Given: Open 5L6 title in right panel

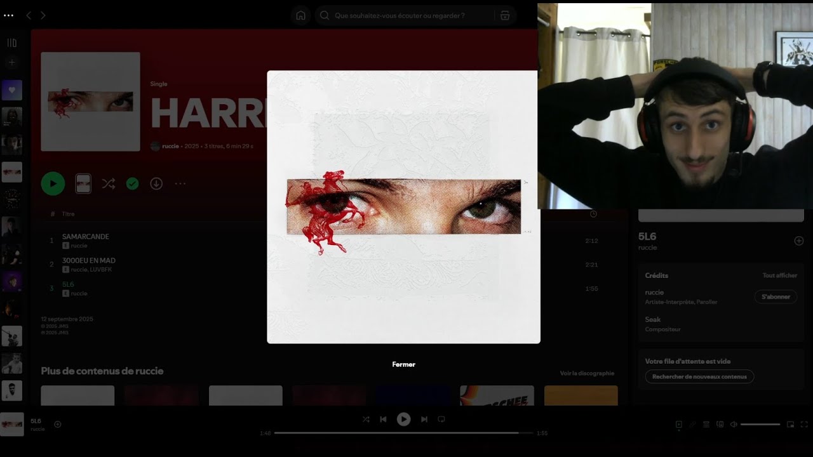Looking at the screenshot, I should click(x=647, y=237).
